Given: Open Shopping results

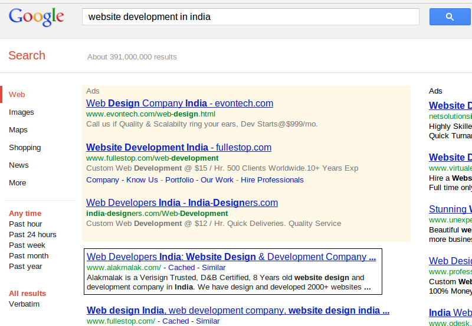Looking at the screenshot, I should click(25, 148).
